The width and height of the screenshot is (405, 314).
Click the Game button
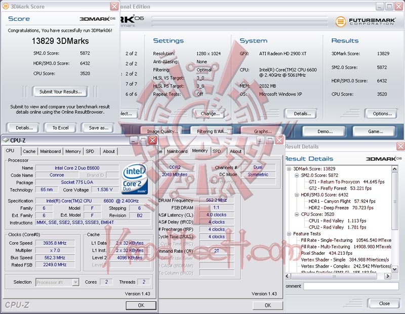[375, 131]
